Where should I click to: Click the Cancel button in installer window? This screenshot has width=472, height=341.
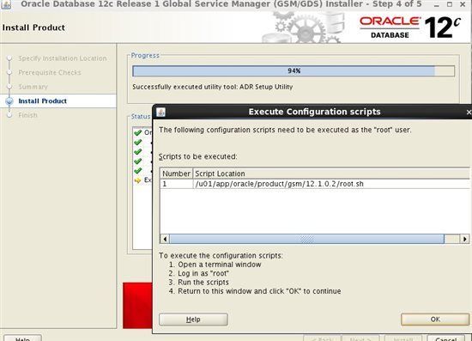click(446, 338)
